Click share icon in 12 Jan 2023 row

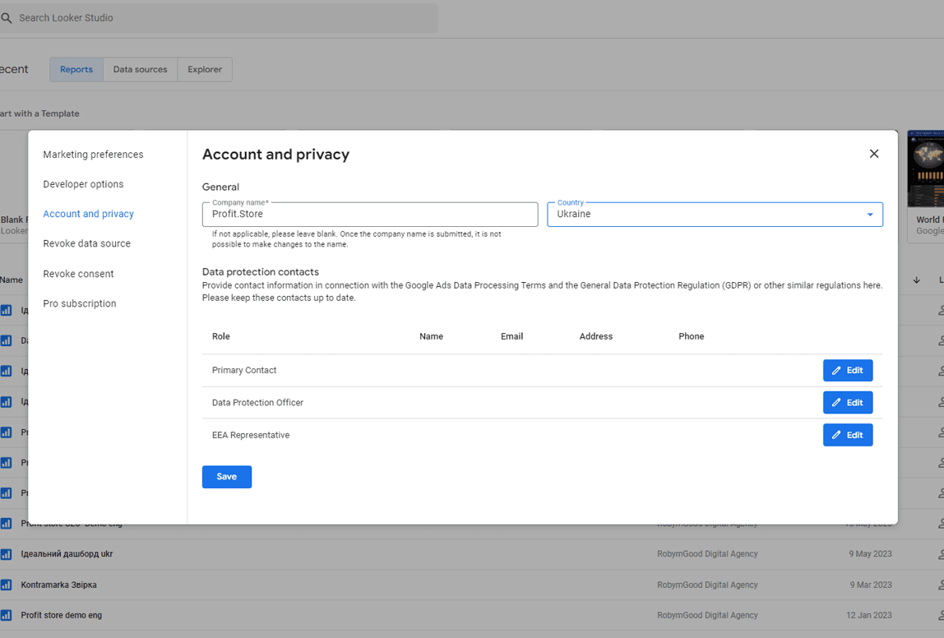coord(941,615)
